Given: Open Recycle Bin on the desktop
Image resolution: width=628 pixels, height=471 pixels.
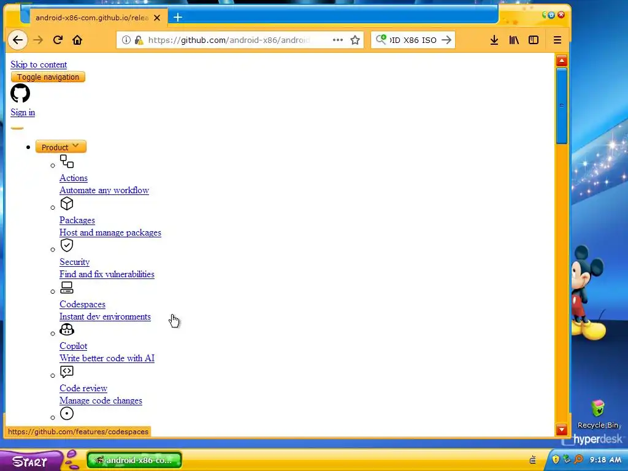Looking at the screenshot, I should click(x=598, y=414).
